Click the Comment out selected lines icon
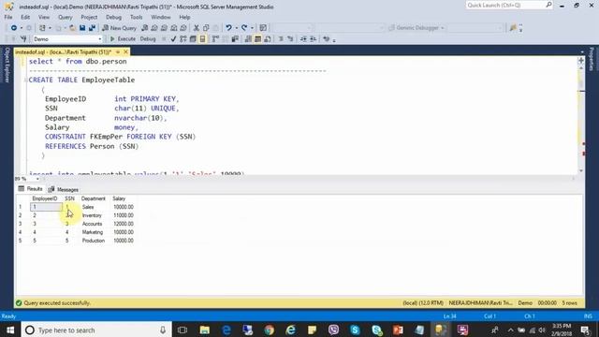The width and height of the screenshot is (599, 337). click(281, 39)
